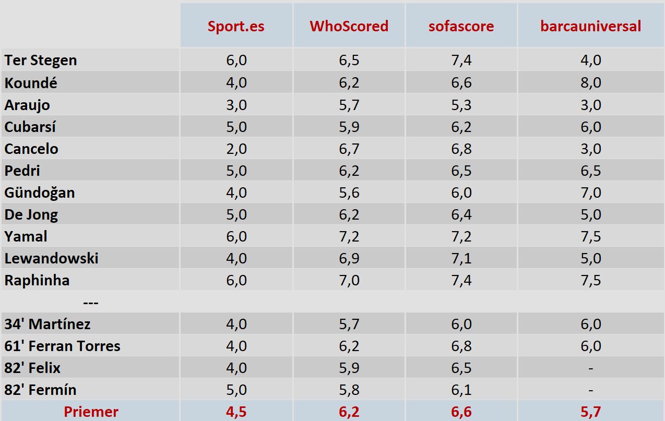Select the Koundé player name cell

point(31,82)
